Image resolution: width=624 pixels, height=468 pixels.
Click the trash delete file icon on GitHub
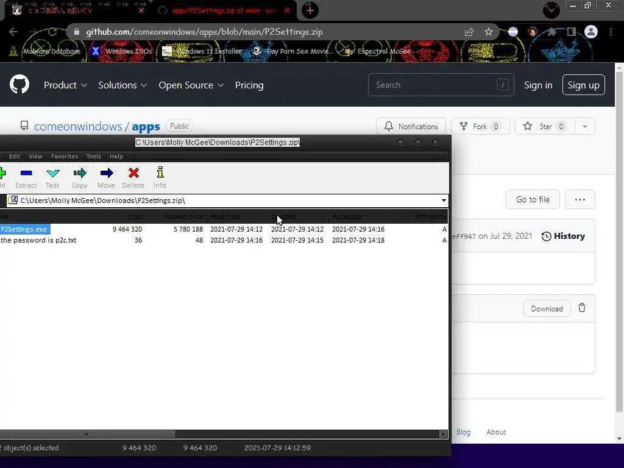(x=582, y=308)
